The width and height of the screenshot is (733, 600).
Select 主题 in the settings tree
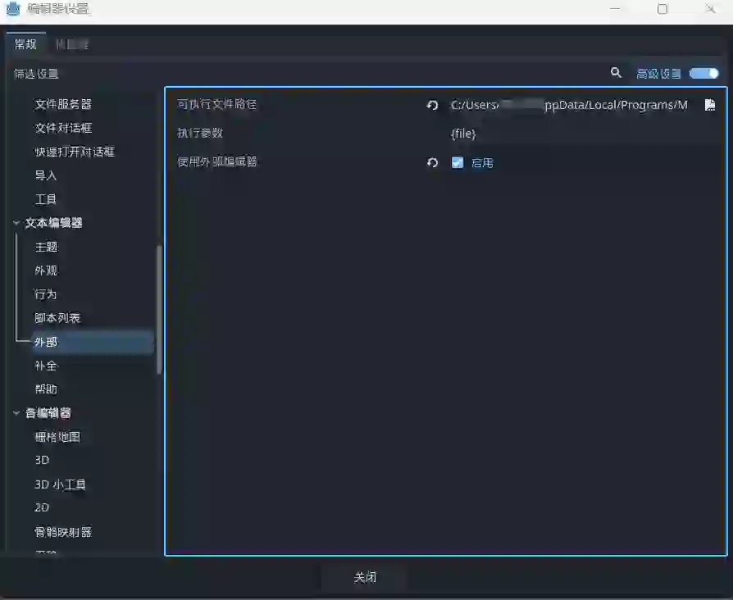46,247
